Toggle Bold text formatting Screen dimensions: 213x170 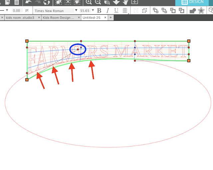click(x=99, y=11)
